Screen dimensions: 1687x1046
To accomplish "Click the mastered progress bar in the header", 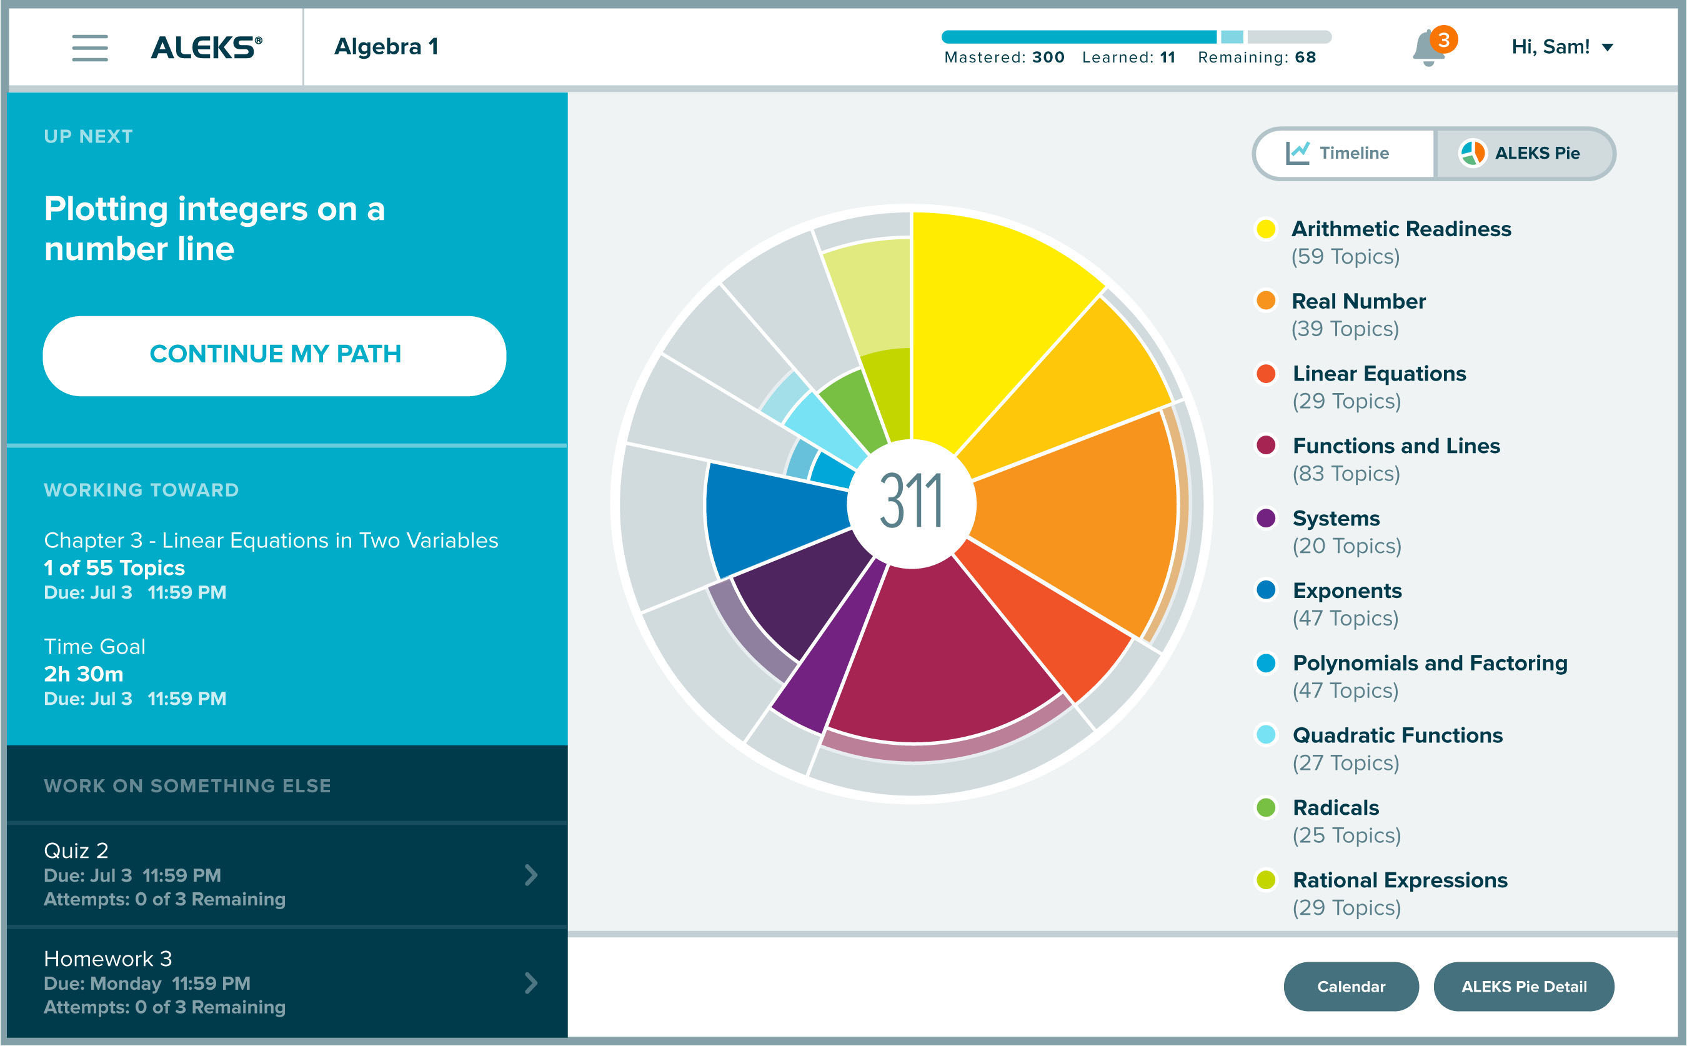I will pos(1079,37).
